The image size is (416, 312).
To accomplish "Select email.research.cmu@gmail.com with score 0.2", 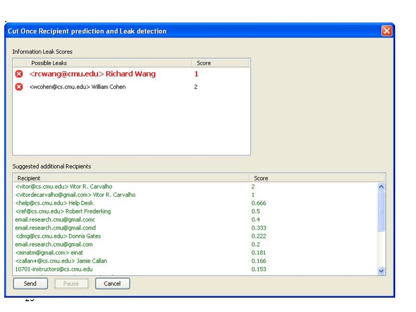I will coord(195,244).
